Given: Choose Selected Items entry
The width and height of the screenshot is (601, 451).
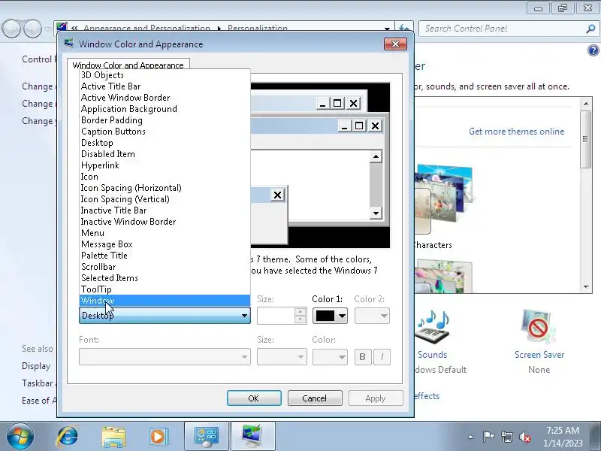Looking at the screenshot, I should [x=165, y=278].
